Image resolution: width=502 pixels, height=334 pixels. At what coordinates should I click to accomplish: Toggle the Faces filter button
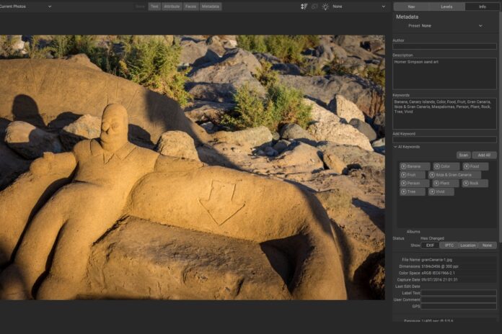(x=190, y=6)
